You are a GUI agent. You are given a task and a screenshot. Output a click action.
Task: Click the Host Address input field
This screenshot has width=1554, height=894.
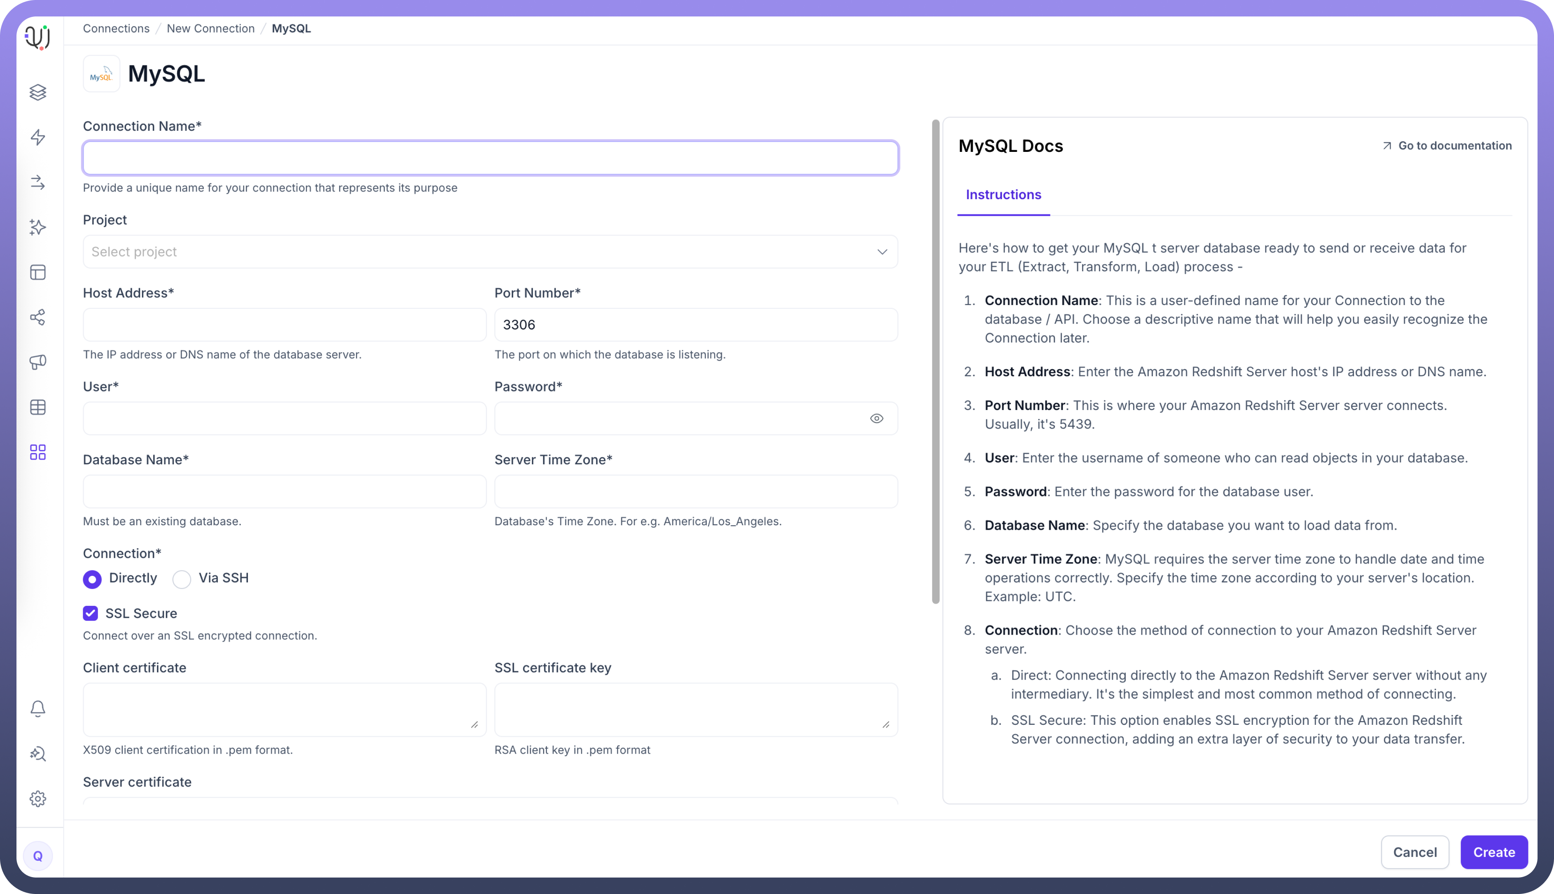pyautogui.click(x=285, y=325)
